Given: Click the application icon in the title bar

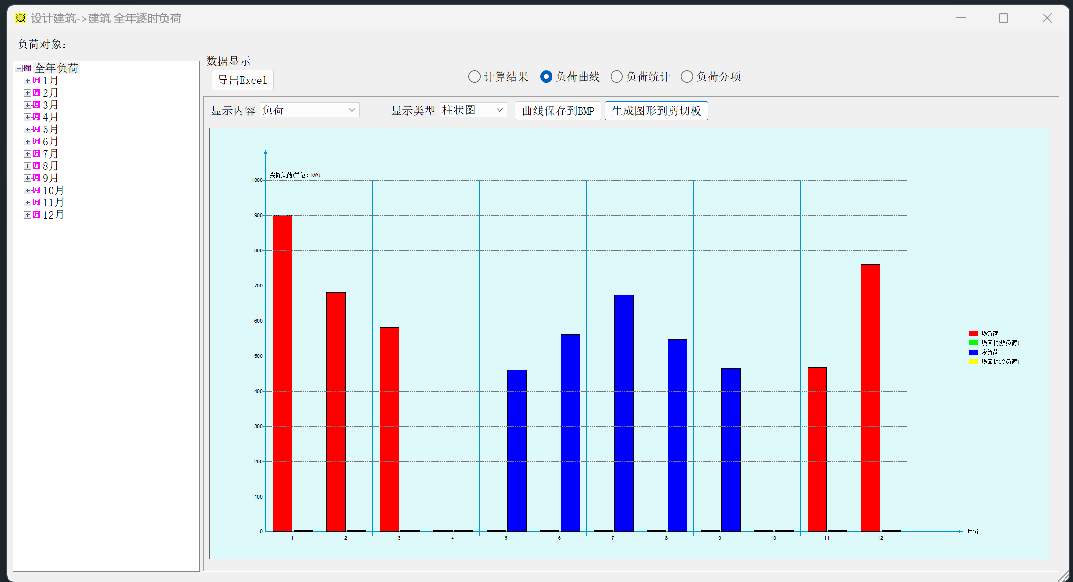Looking at the screenshot, I should [x=21, y=18].
